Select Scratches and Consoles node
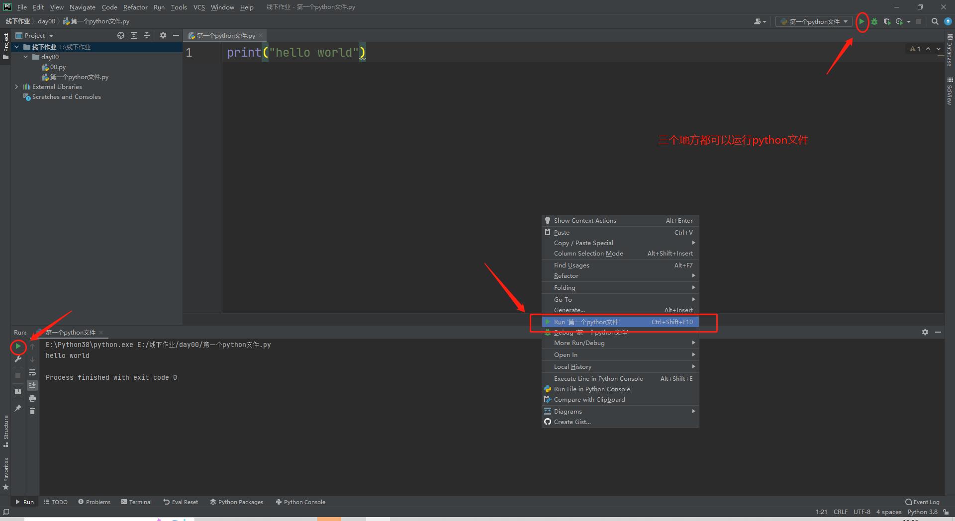The image size is (955, 521). click(x=62, y=96)
